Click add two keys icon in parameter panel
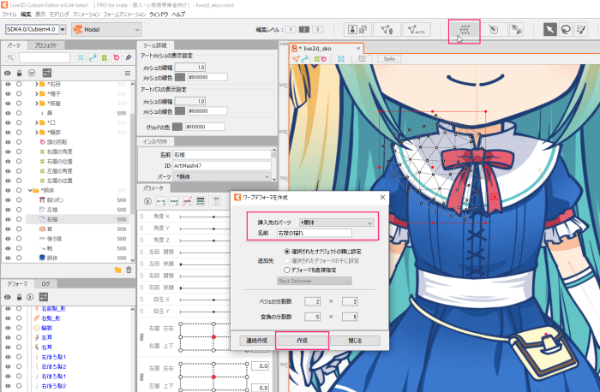 click(x=161, y=201)
